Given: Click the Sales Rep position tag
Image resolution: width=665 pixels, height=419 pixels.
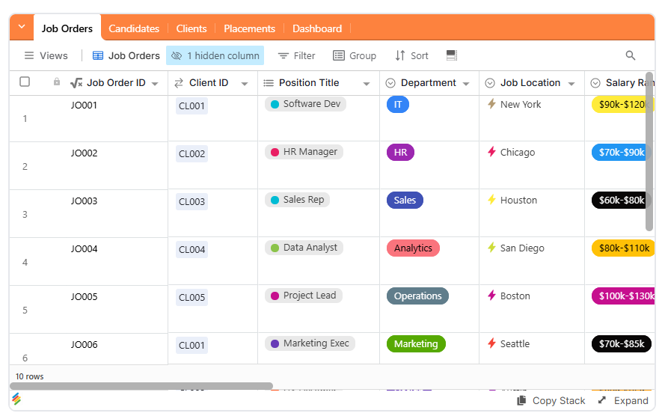Looking at the screenshot, I should tap(297, 200).
